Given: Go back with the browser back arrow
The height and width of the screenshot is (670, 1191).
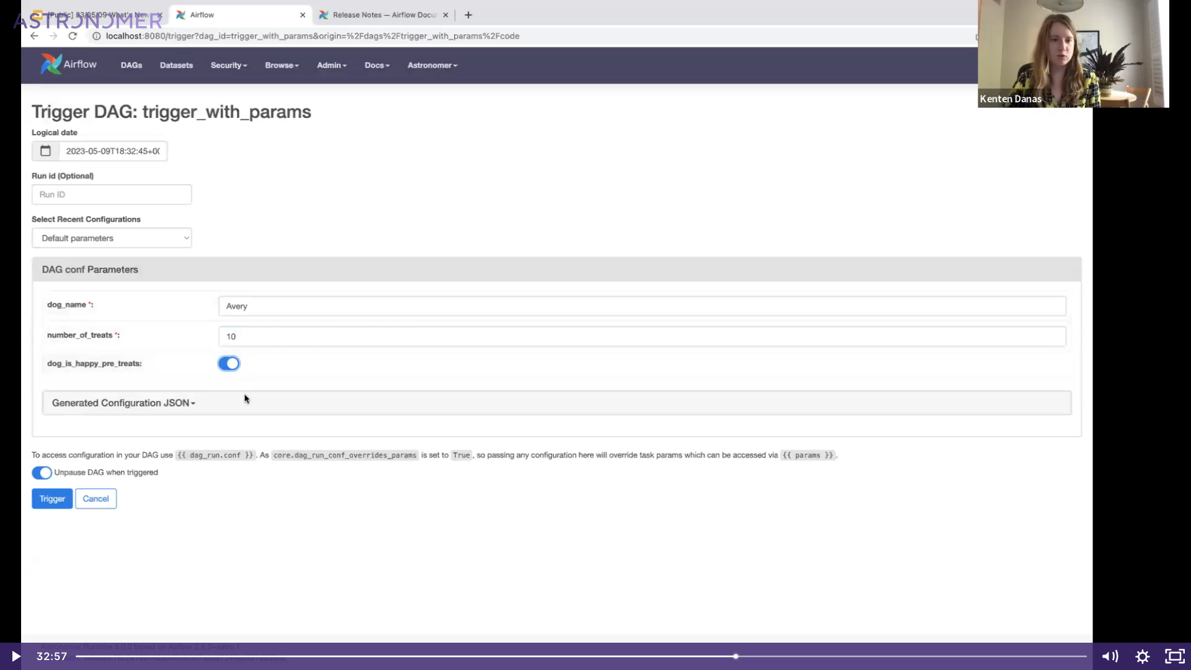Looking at the screenshot, I should coord(34,36).
